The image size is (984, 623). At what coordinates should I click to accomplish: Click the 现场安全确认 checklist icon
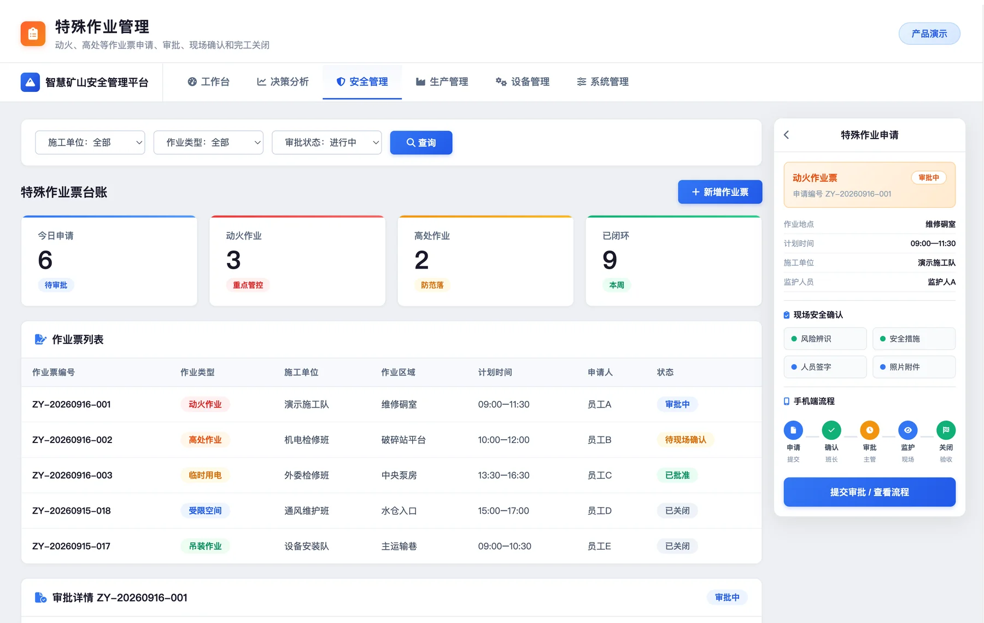pos(787,315)
